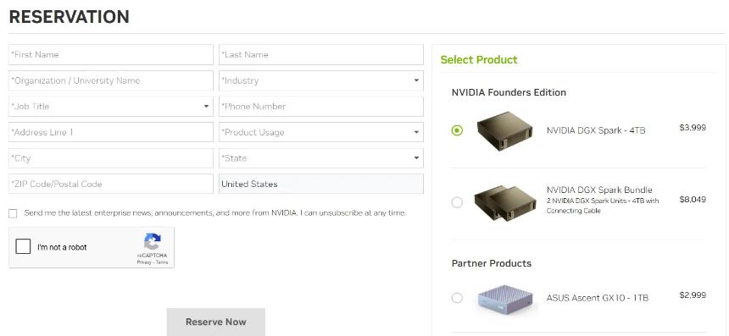
Task: Click the United States country field
Action: coord(321,184)
